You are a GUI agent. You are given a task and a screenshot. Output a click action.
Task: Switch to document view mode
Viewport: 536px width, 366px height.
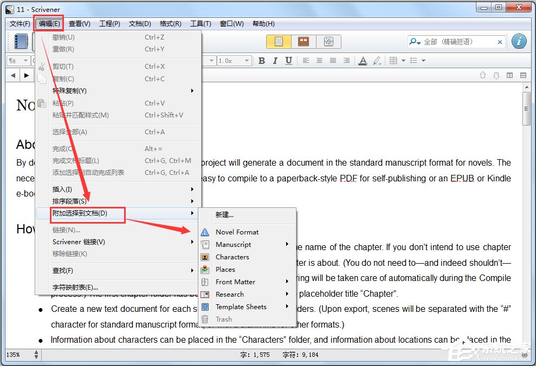279,42
